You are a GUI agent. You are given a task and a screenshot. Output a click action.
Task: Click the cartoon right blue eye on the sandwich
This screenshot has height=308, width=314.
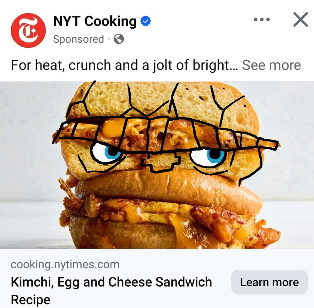208,157
